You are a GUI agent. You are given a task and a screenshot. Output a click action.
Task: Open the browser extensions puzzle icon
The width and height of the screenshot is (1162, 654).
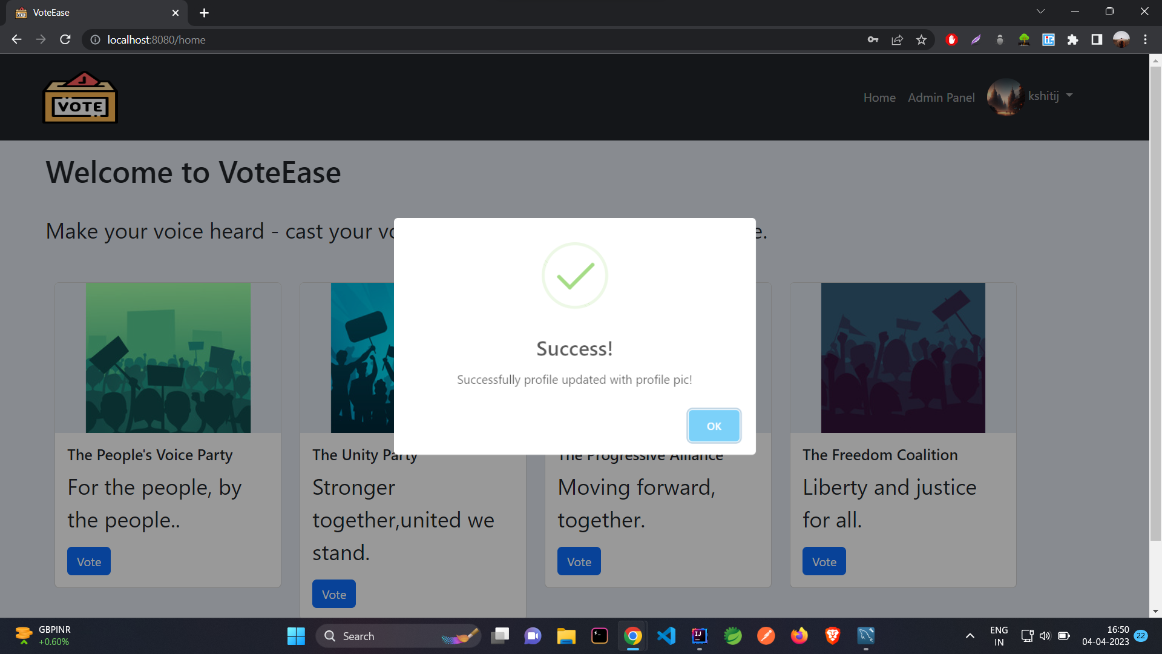tap(1072, 40)
